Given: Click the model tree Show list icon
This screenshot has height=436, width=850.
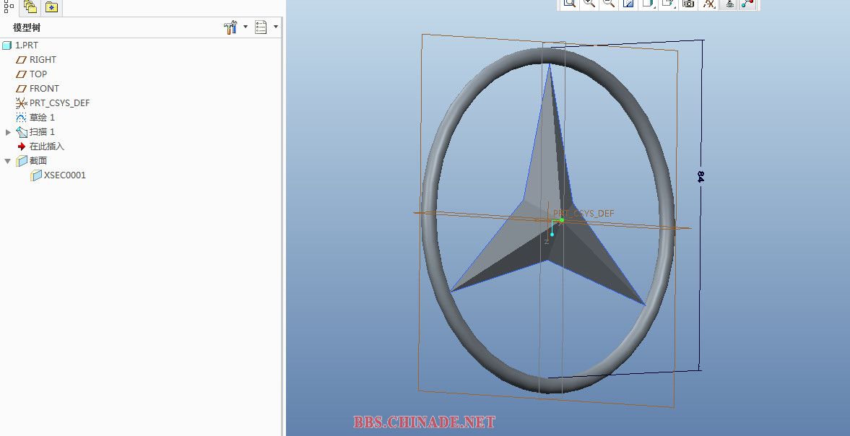Looking at the screenshot, I should click(261, 27).
